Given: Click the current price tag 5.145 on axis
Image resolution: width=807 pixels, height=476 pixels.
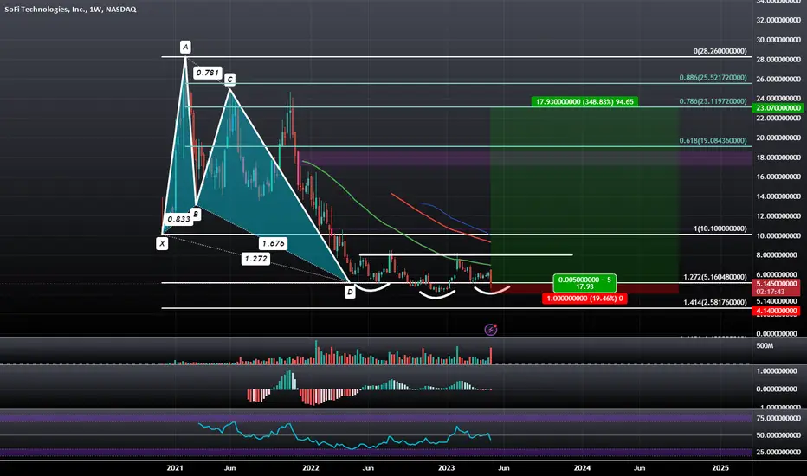Looking at the screenshot, I should point(778,284).
